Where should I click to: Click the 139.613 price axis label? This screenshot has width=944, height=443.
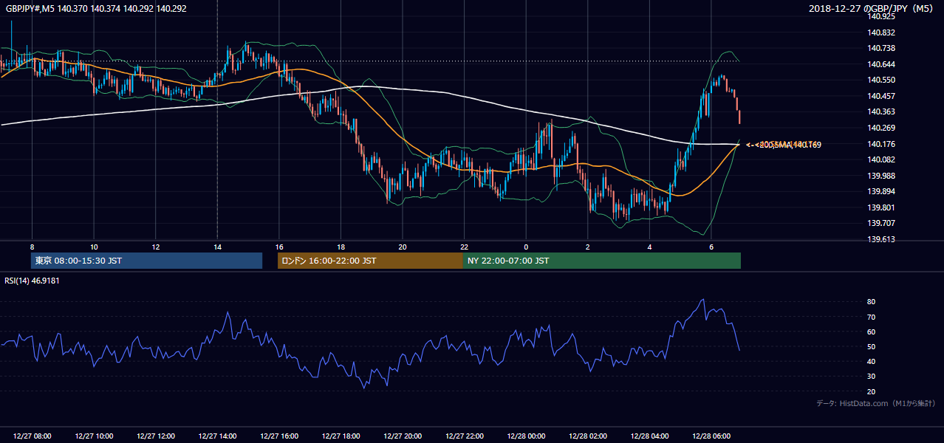tap(880, 239)
